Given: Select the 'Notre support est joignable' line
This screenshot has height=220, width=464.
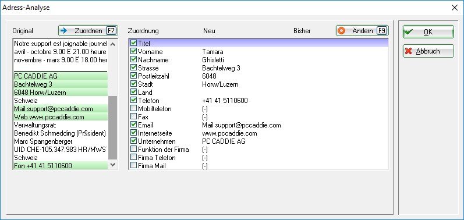Looking at the screenshot, I should [61, 44].
